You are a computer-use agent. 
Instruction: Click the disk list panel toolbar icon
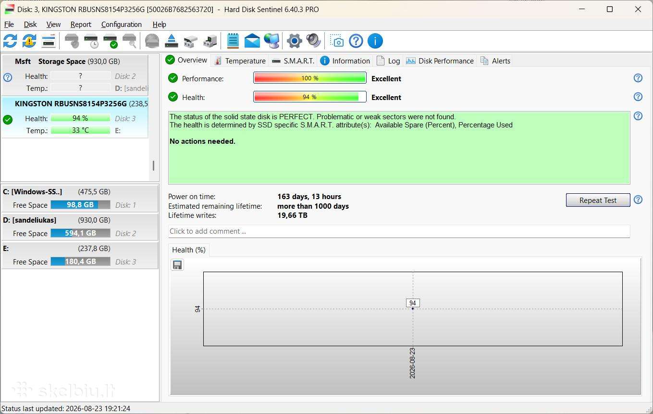pos(49,41)
